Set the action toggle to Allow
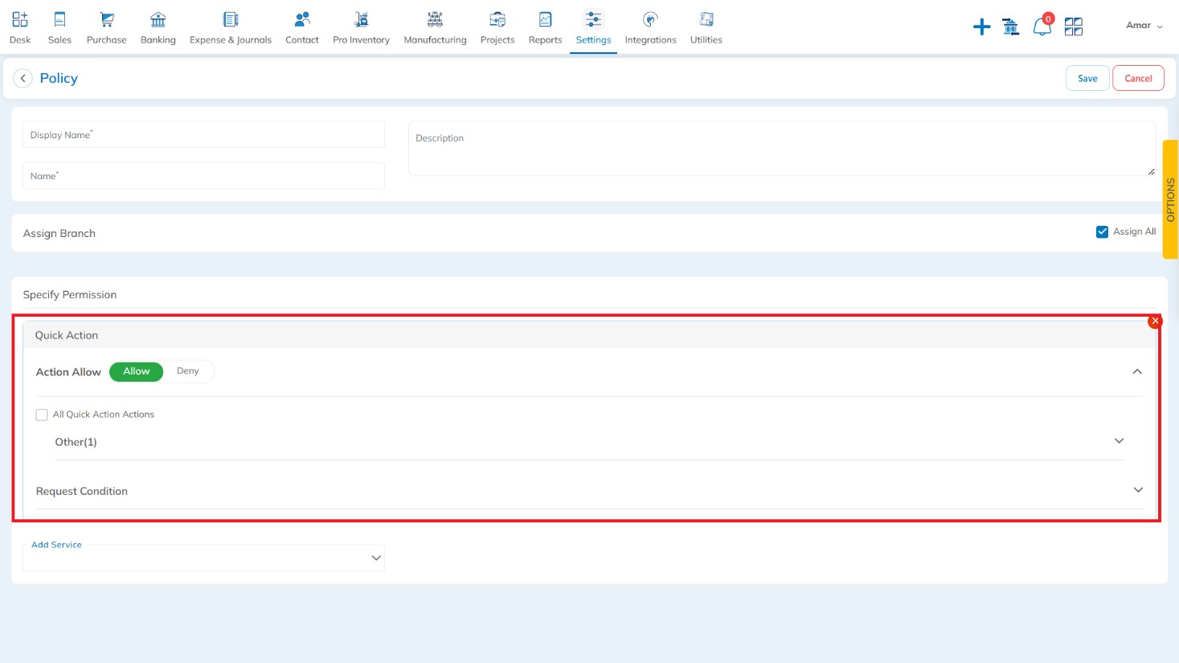 coord(136,371)
